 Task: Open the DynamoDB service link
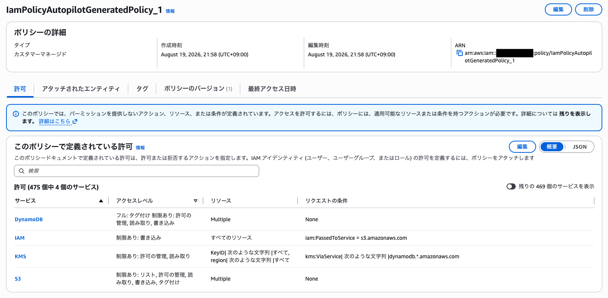tap(29, 219)
